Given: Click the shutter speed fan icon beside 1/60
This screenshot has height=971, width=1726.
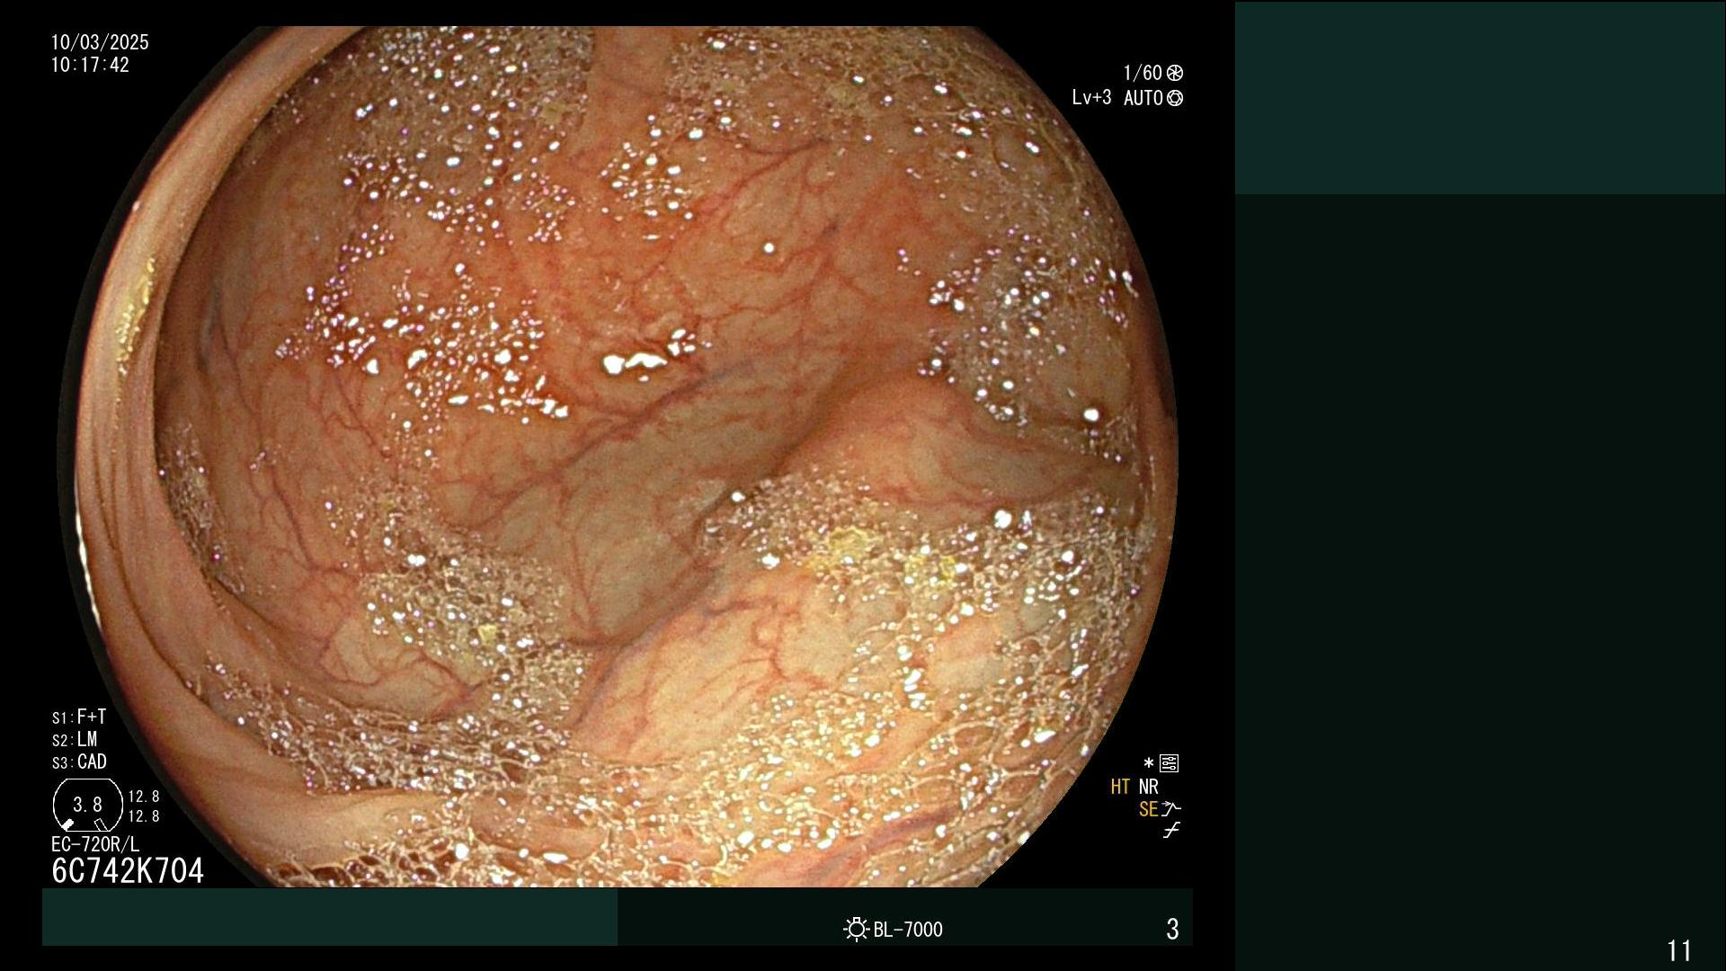Looking at the screenshot, I should (x=1175, y=73).
